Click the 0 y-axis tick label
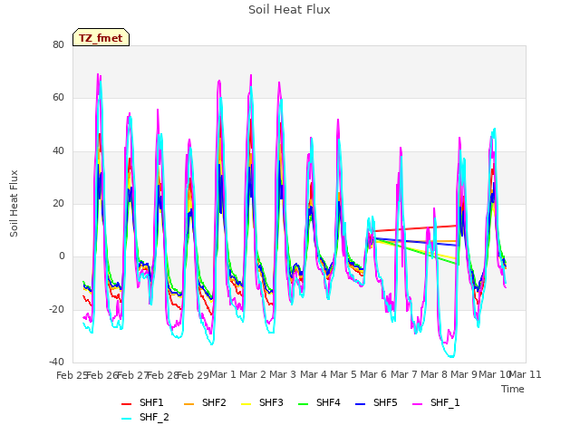Screen dimensions: 580x435 (x=62, y=256)
